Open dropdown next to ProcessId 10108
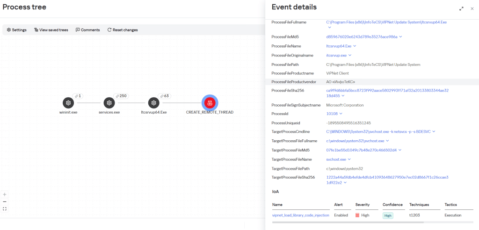479x230 pixels. (x=341, y=113)
